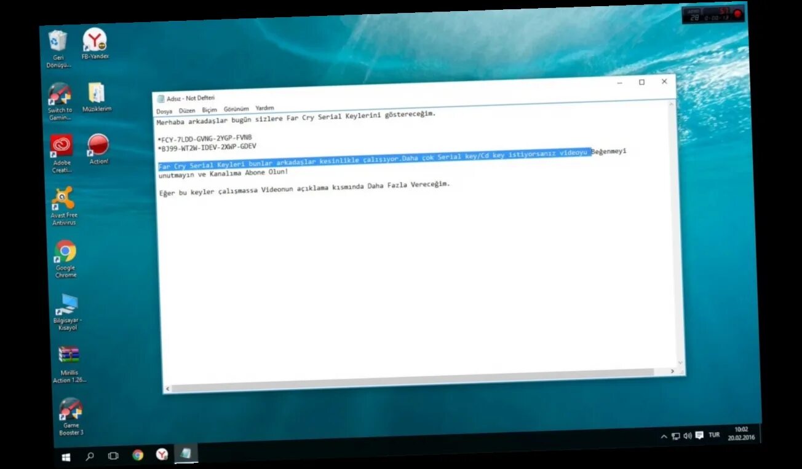The width and height of the screenshot is (802, 469).
Task: Show hidden system tray icons
Action: pos(664,436)
